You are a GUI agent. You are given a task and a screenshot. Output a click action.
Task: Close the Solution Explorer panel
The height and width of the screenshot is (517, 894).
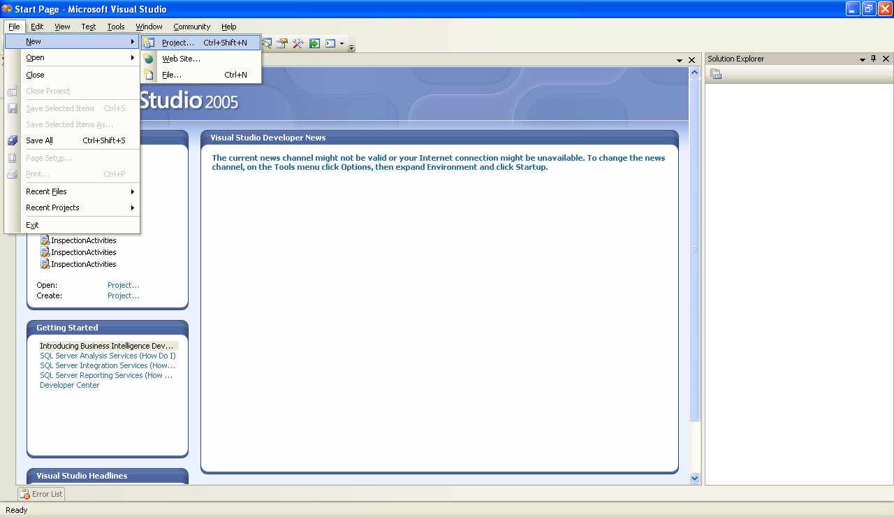(x=886, y=59)
